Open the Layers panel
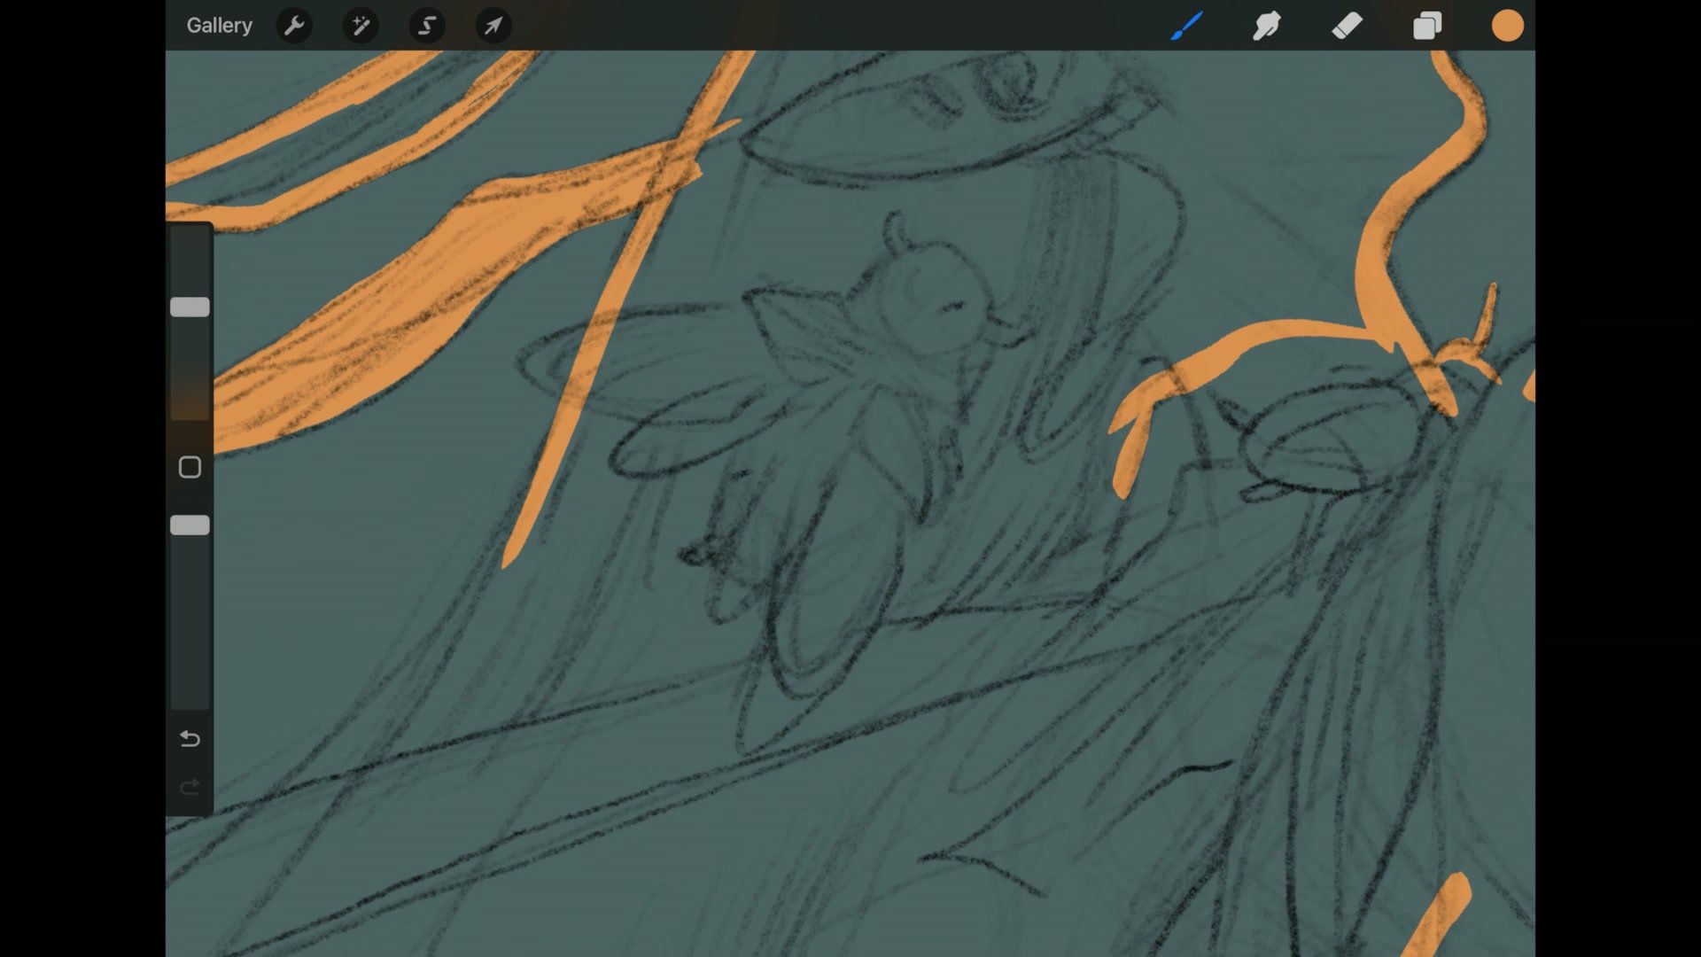Screen dimensions: 1701x957 click(x=1427, y=26)
